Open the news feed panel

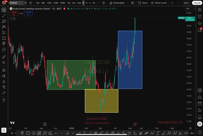coord(200,110)
